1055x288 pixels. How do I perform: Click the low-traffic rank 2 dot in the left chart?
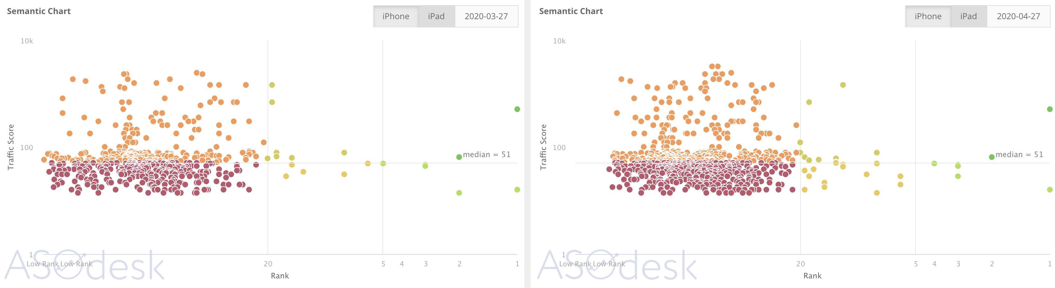point(459,193)
